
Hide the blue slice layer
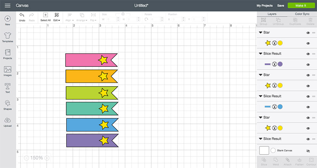coord(308,107)
